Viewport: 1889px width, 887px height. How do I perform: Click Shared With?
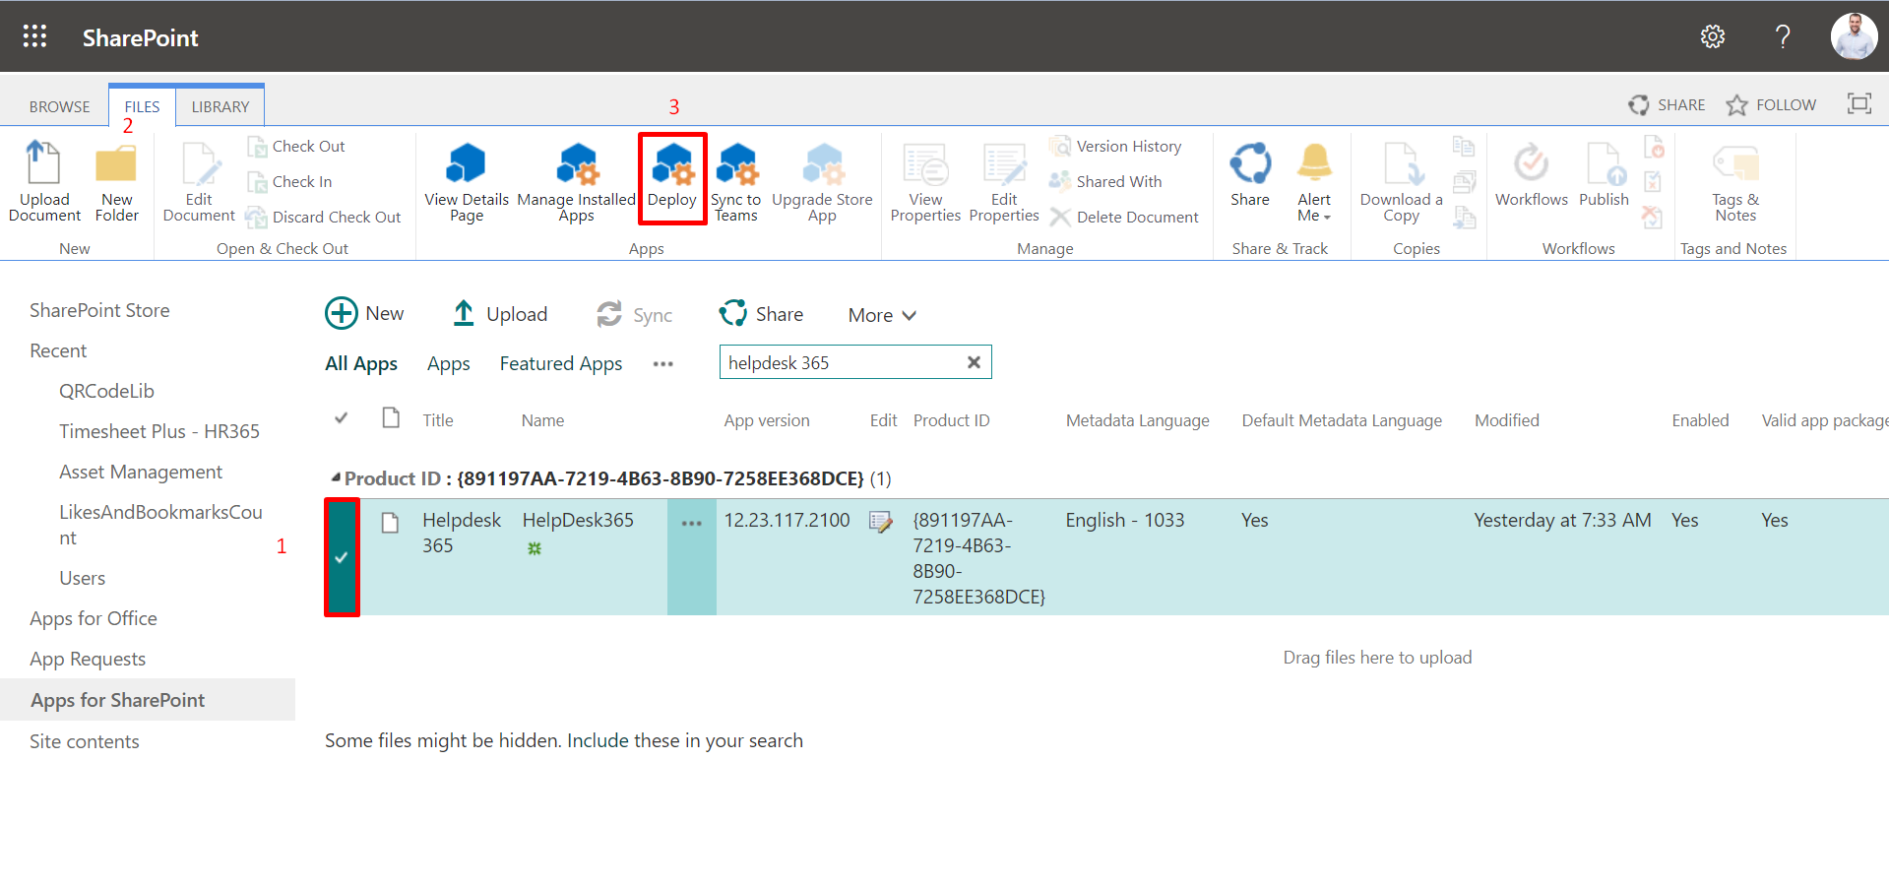coord(1105,182)
